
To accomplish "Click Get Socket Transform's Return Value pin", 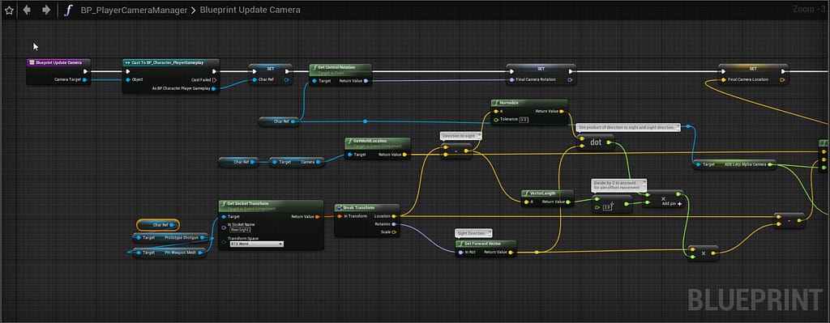I will (x=317, y=216).
